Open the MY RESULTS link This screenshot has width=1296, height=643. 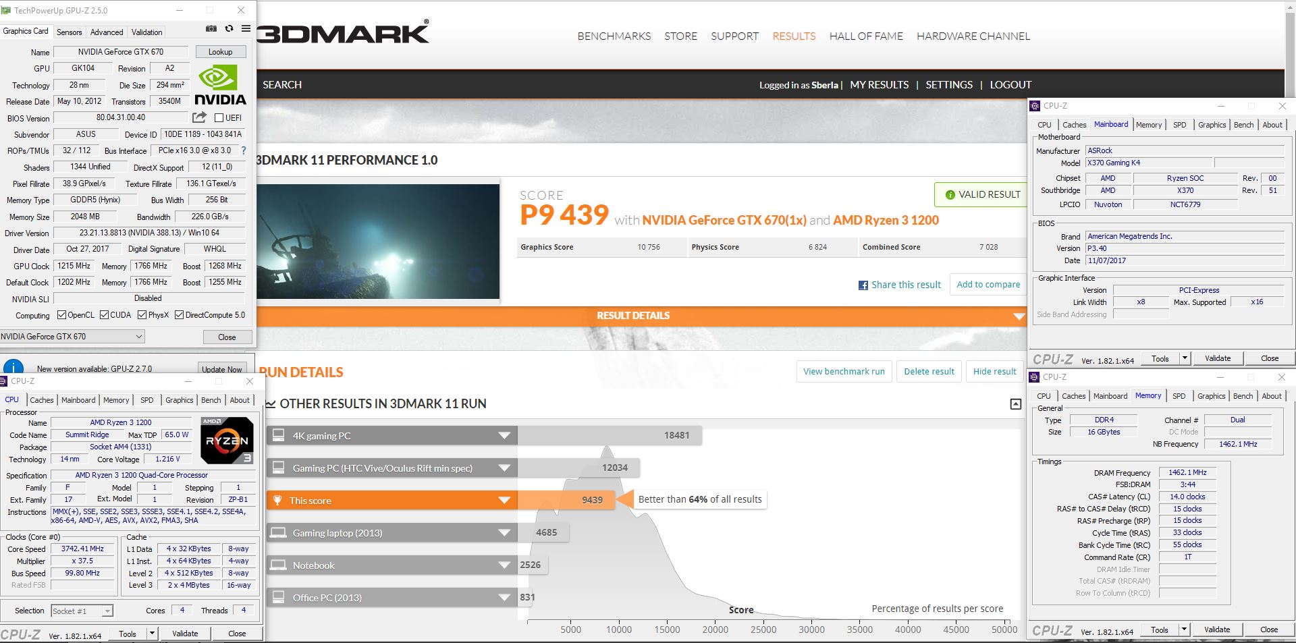pyautogui.click(x=879, y=85)
